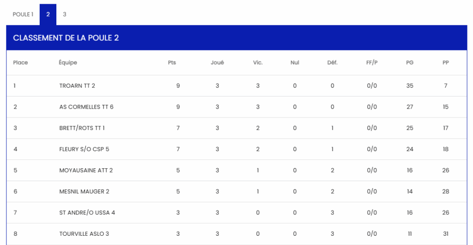This screenshot has height=245, width=473.
Task: Open the AS CORMELLES TT 6 team
Action: 86,107
